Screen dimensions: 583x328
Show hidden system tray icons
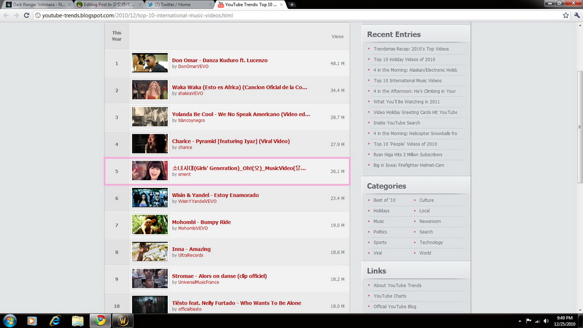coord(520,321)
